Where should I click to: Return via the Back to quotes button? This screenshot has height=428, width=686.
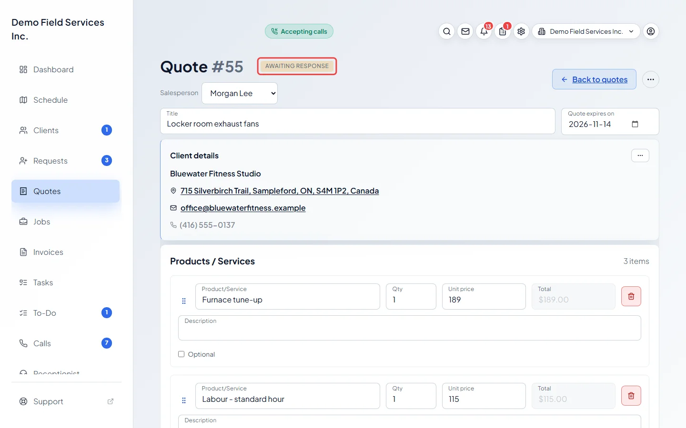pyautogui.click(x=594, y=79)
